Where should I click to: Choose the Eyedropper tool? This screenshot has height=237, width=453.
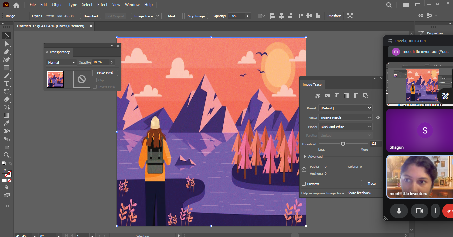pyautogui.click(x=6, y=123)
